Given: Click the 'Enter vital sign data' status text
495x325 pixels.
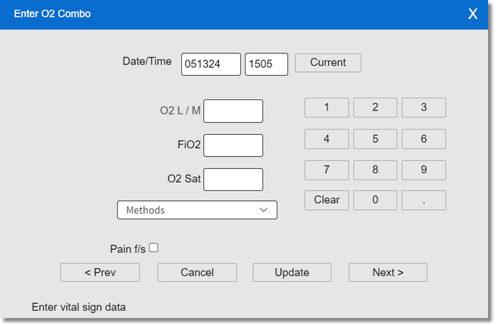Looking at the screenshot, I should point(79,307).
